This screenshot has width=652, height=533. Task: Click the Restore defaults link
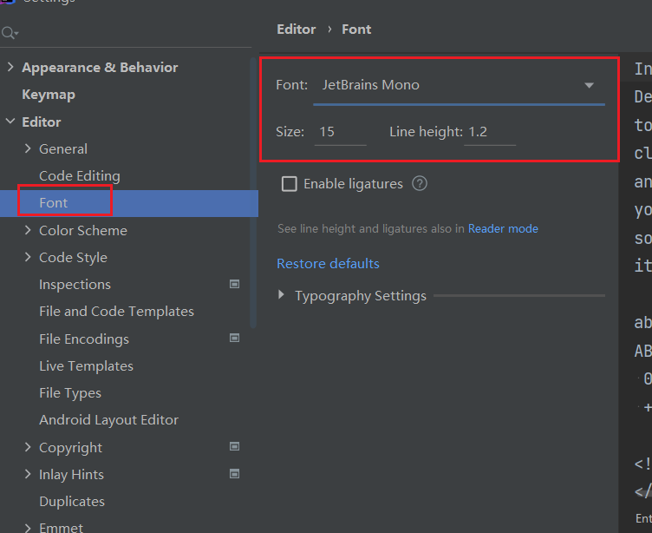[328, 264]
